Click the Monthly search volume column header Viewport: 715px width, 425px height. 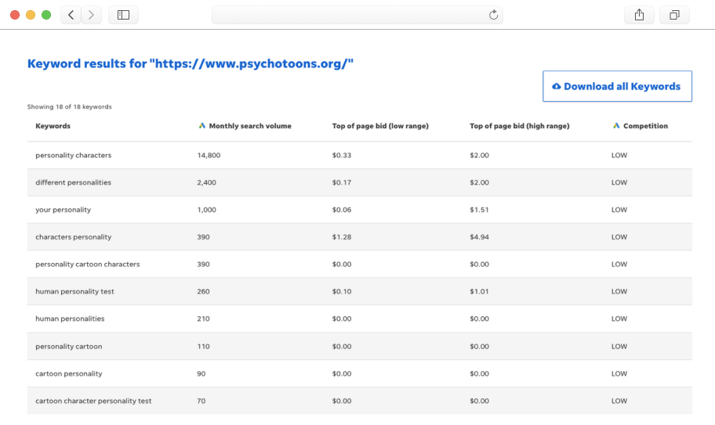(x=250, y=126)
